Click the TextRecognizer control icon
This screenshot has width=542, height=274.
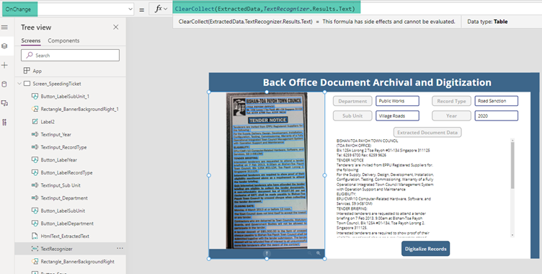point(35,249)
